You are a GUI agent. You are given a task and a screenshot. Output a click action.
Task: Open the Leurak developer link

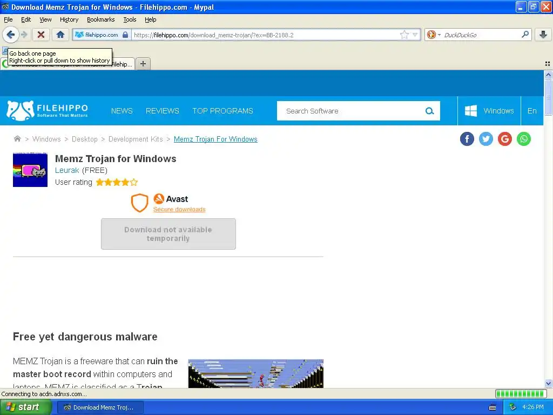pyautogui.click(x=67, y=170)
